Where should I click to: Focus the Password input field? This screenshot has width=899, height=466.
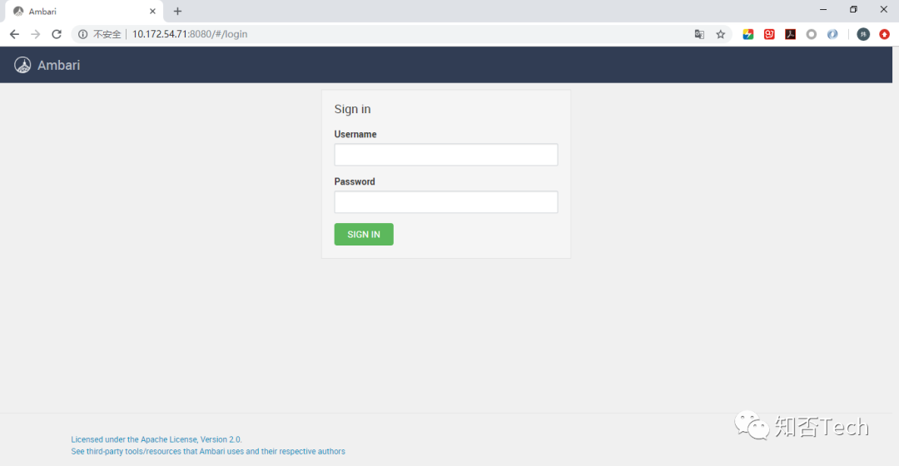445,201
